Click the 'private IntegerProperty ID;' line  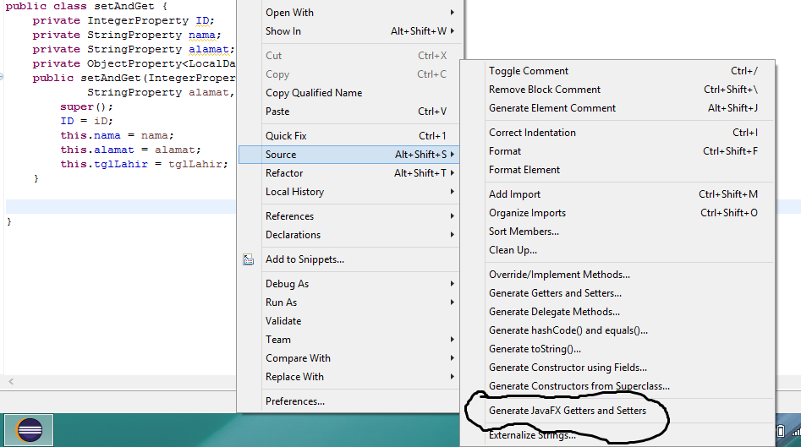point(123,20)
